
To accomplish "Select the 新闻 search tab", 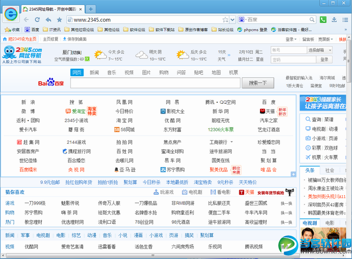I will tap(94, 72).
